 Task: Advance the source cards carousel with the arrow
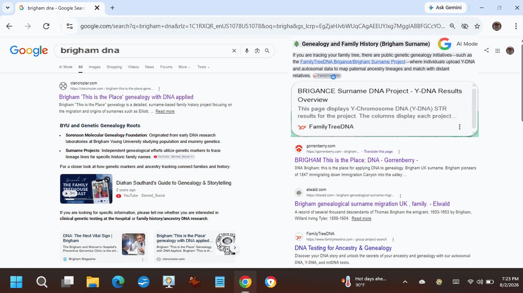point(235,248)
